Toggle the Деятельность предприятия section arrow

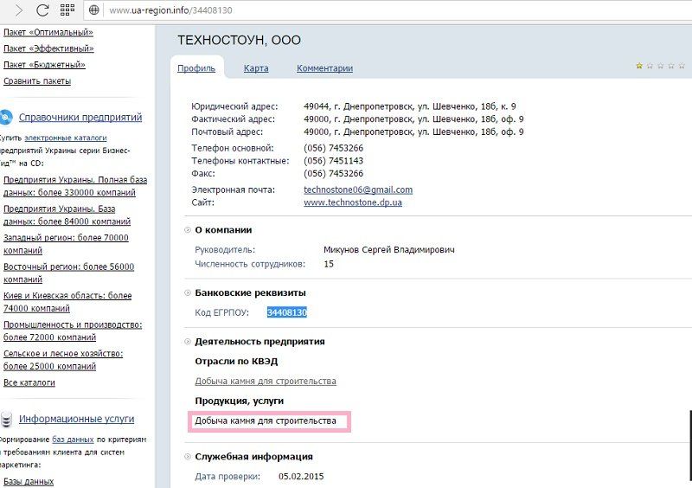188,342
